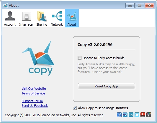157x123 pixels.
Task: Open the Terms of Service link
Action: tap(33, 93)
